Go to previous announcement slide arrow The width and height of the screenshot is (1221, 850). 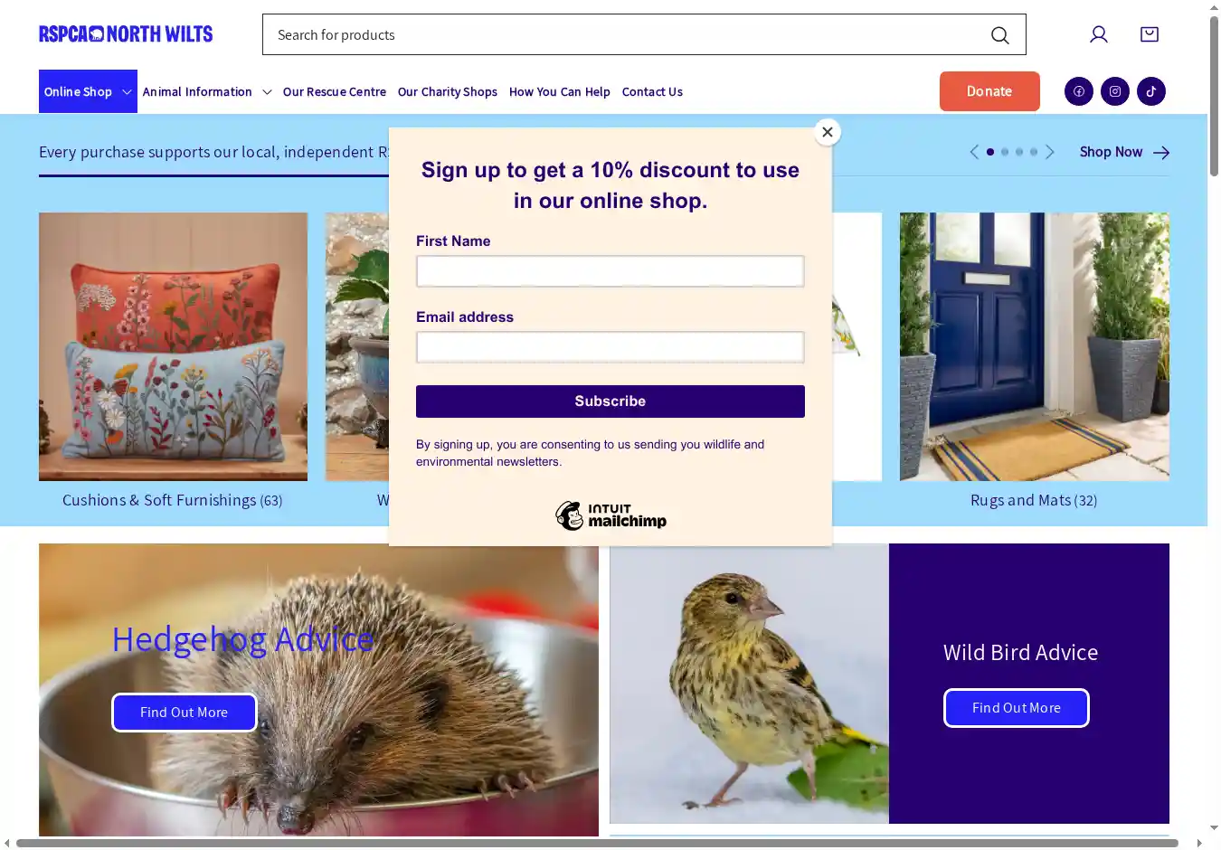[974, 152]
